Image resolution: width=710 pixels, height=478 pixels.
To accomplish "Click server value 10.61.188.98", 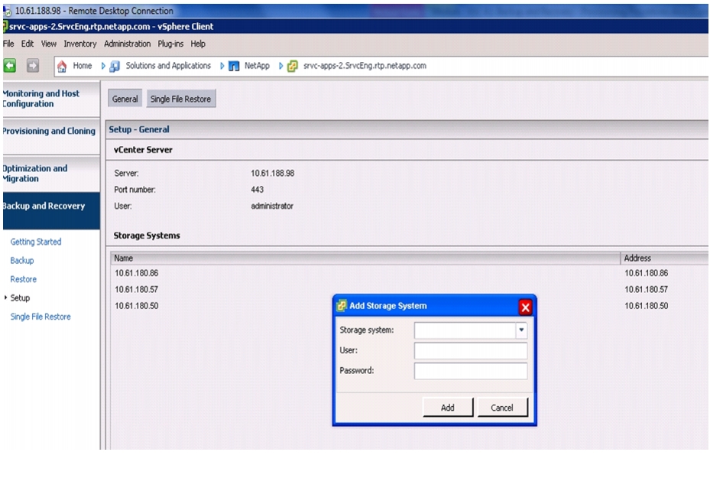I will (273, 173).
